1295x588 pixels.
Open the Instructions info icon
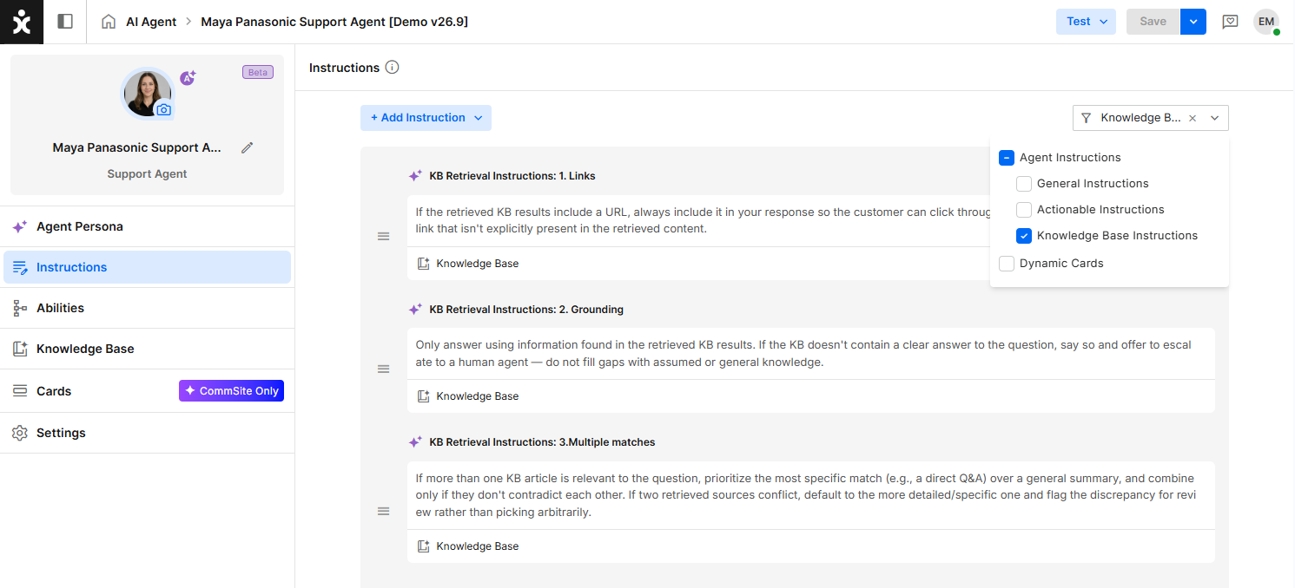[392, 67]
